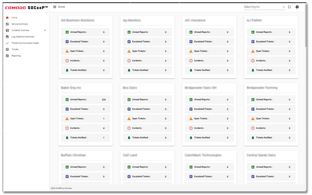The width and height of the screenshot is (312, 195).
Task: Open the CatchMark Technologies card title
Action: click(x=203, y=155)
